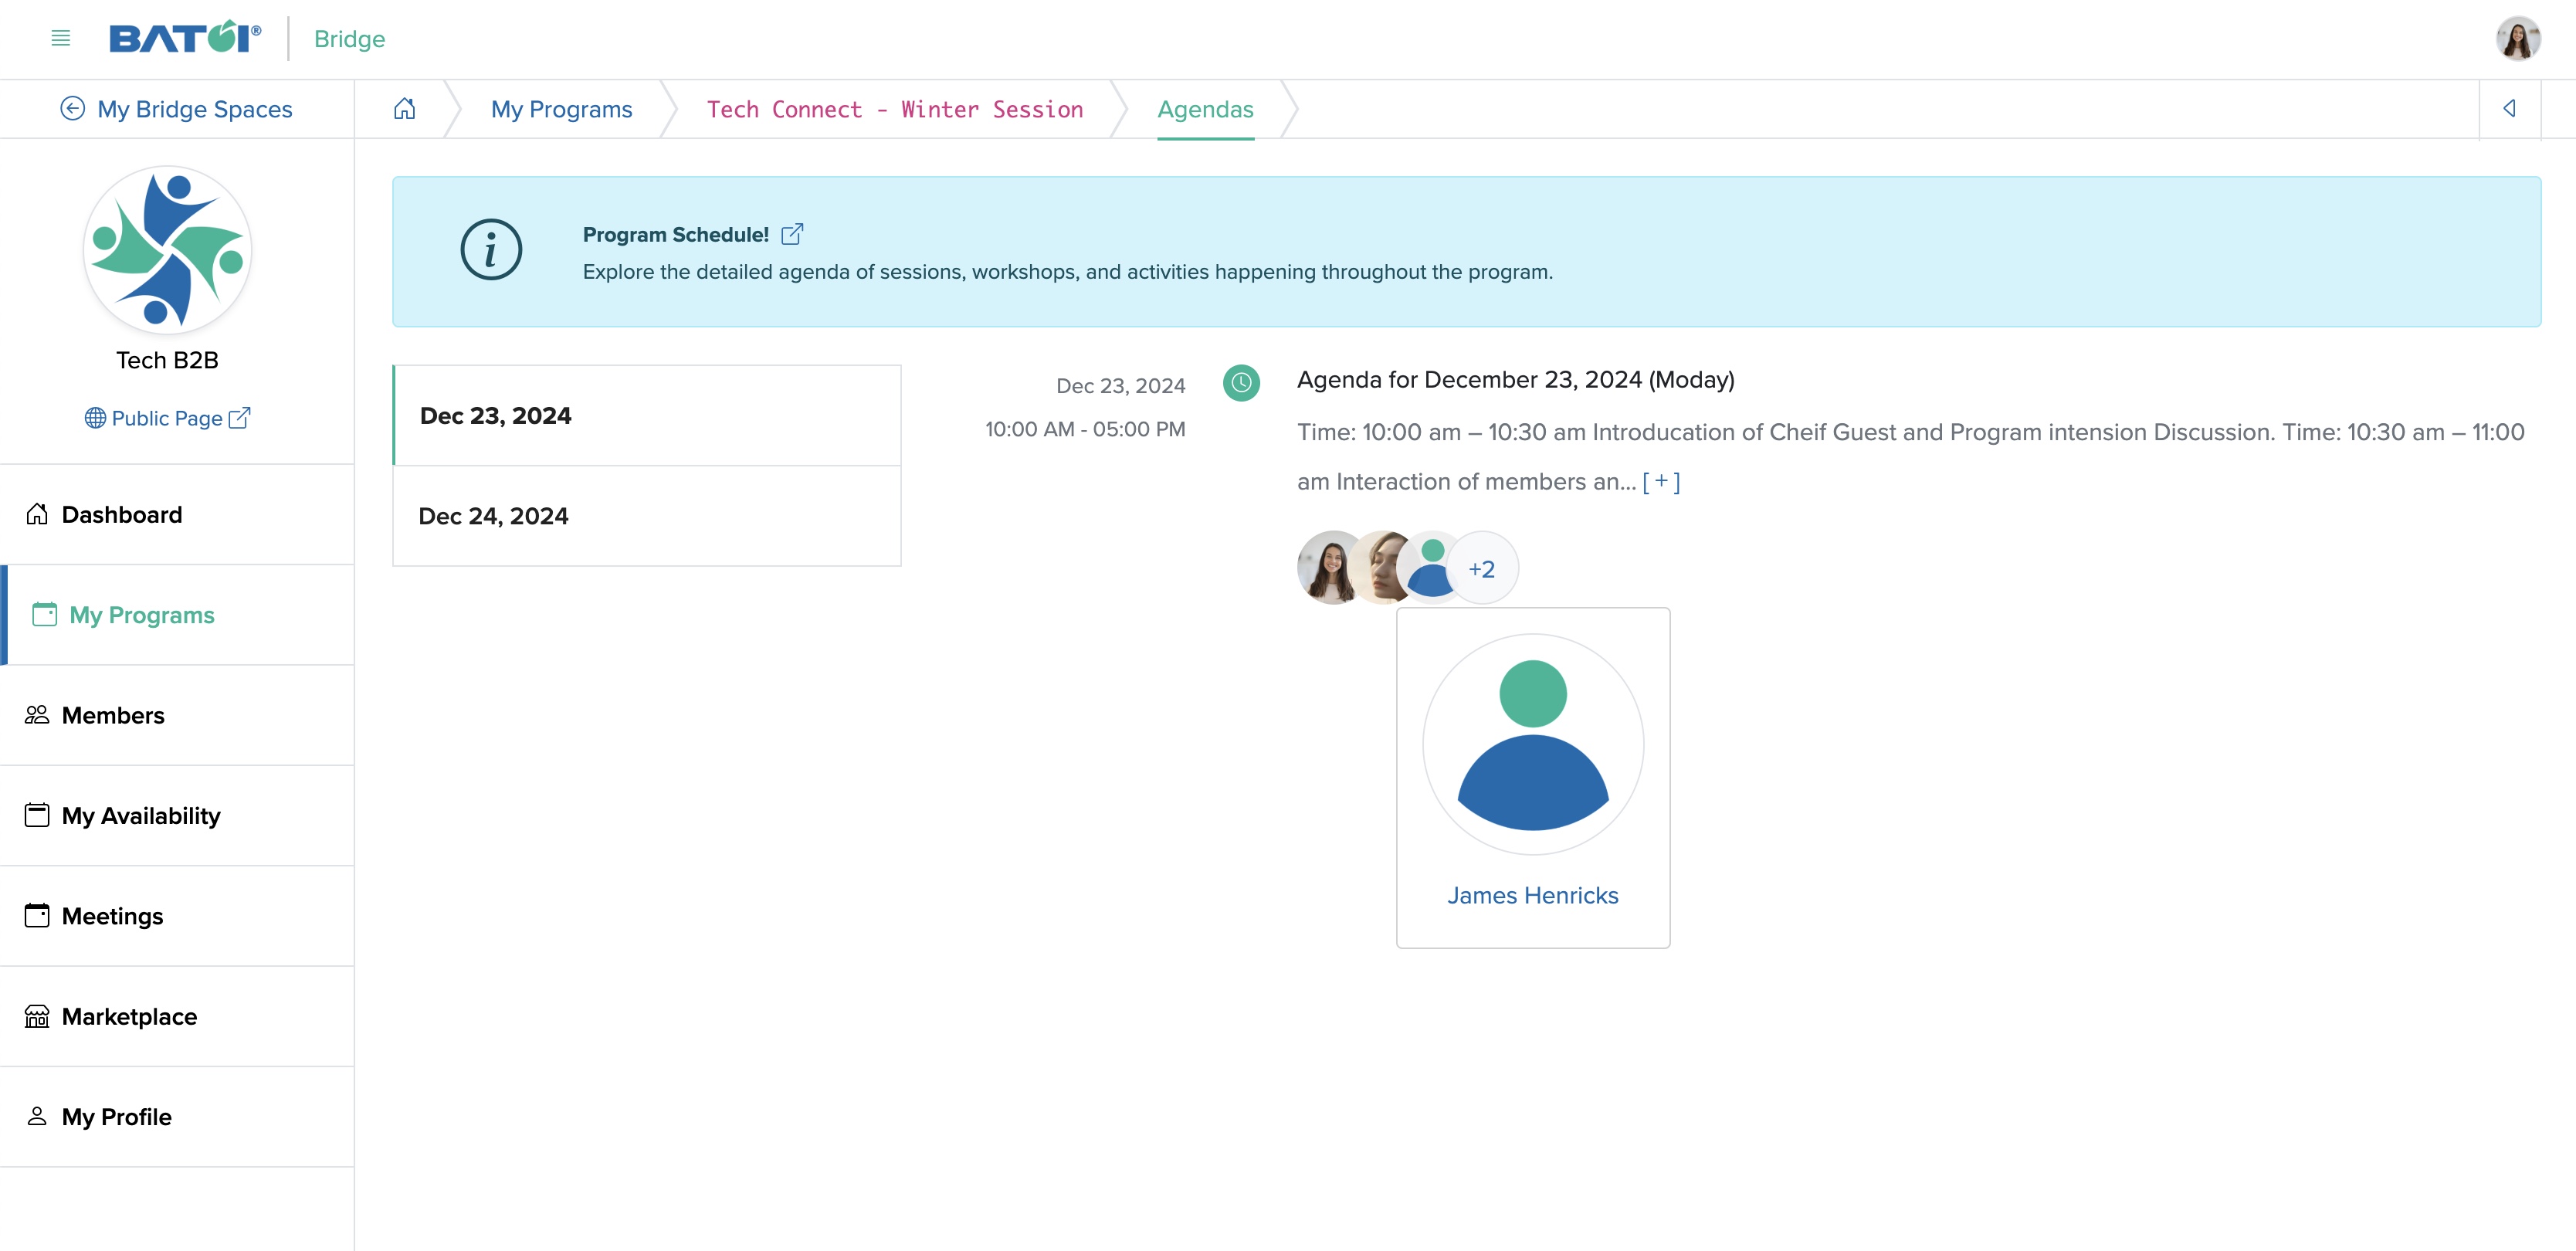Click the Meetings calendar icon
Screen dimensions: 2576x1251
tap(37, 915)
